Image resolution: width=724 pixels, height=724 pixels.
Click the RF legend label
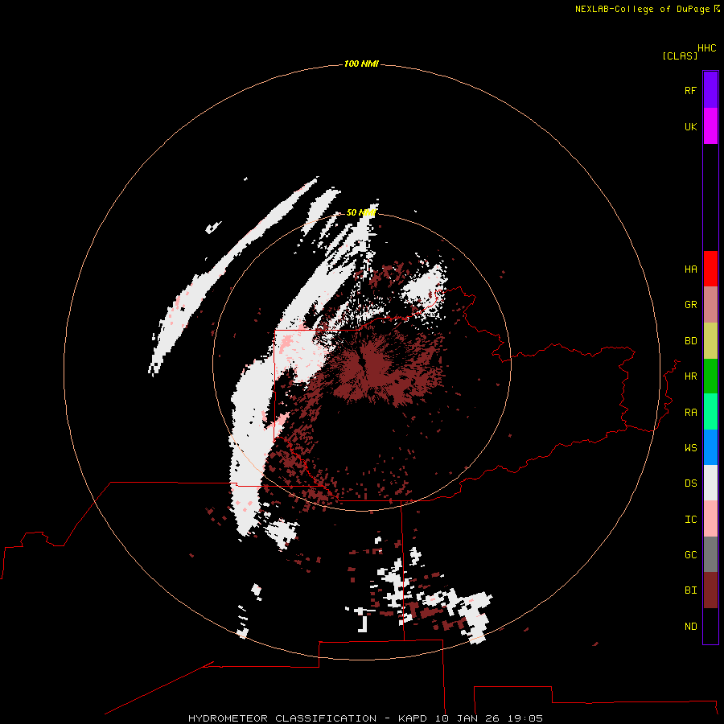pos(690,90)
